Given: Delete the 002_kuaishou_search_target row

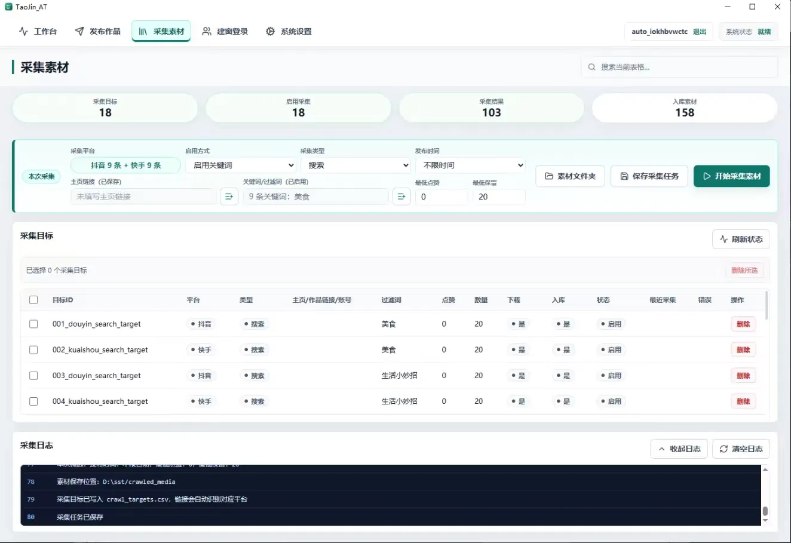Looking at the screenshot, I should pos(743,350).
